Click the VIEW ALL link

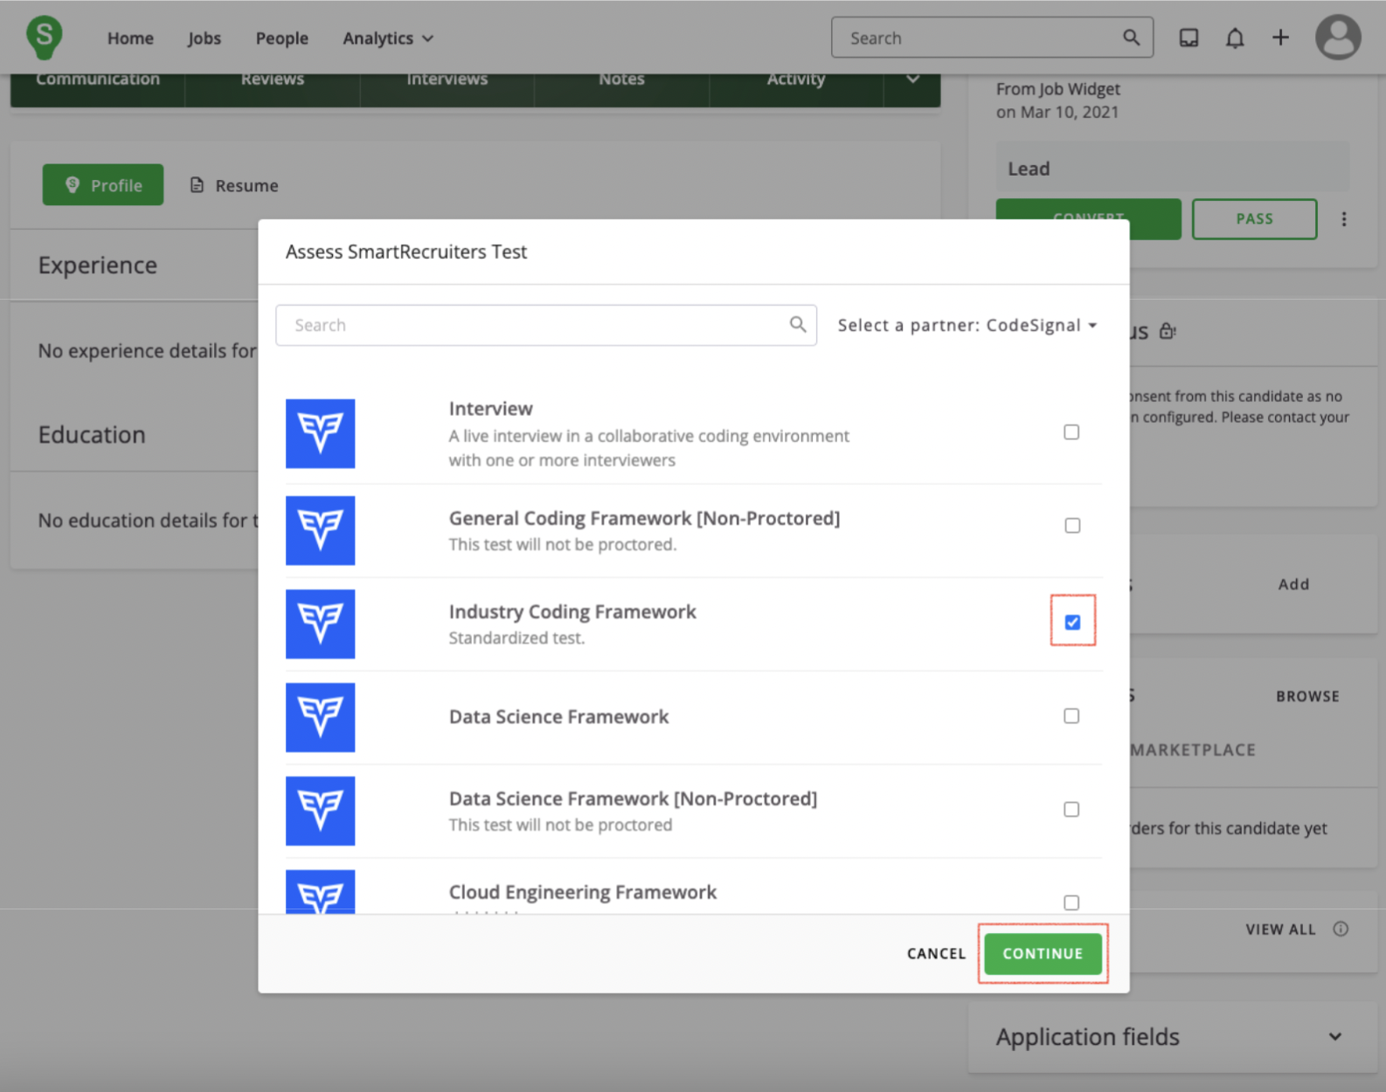click(x=1280, y=930)
